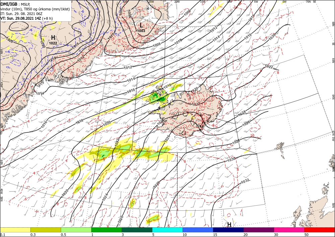Click the red '10' temperature contour label
The image size is (335, 237).
[252, 136]
